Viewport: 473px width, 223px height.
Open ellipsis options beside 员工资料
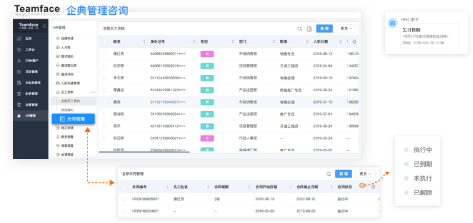93,92
